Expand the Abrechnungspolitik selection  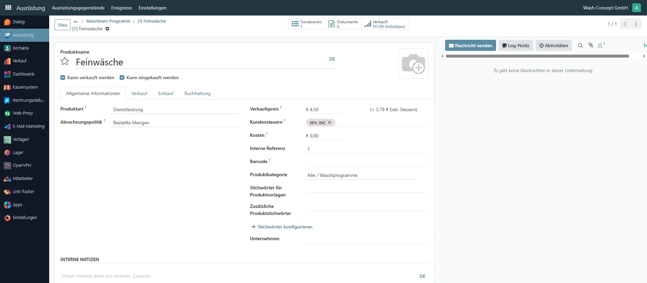coord(175,123)
